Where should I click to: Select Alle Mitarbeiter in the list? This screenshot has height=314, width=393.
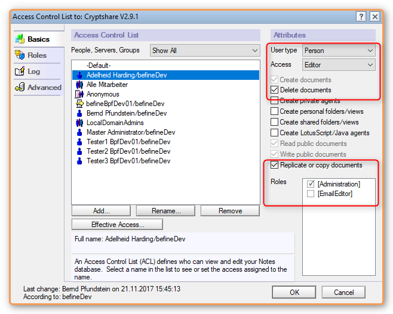165,85
